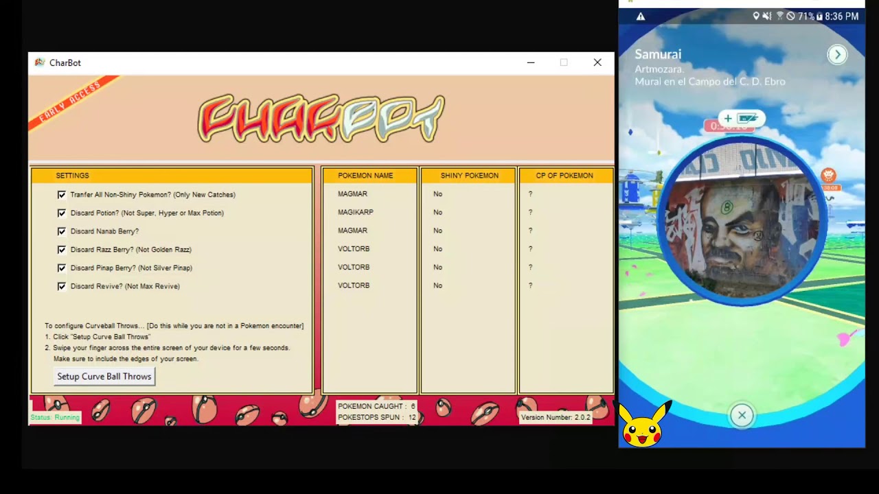Tap the plus raid pass icon
Image resolution: width=879 pixels, height=494 pixels.
[742, 118]
